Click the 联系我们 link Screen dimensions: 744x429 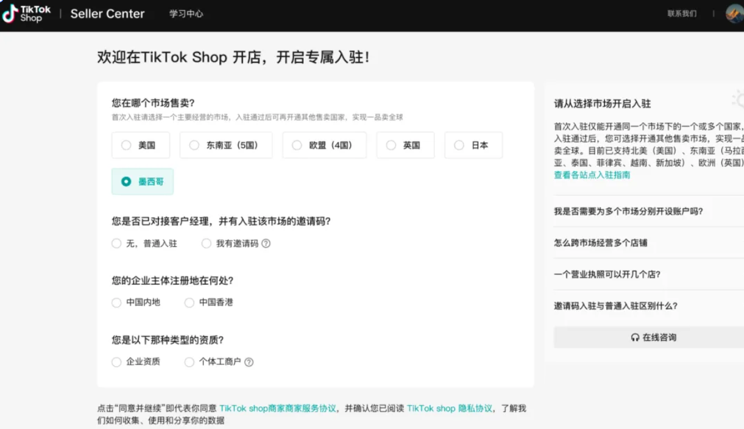tap(683, 13)
